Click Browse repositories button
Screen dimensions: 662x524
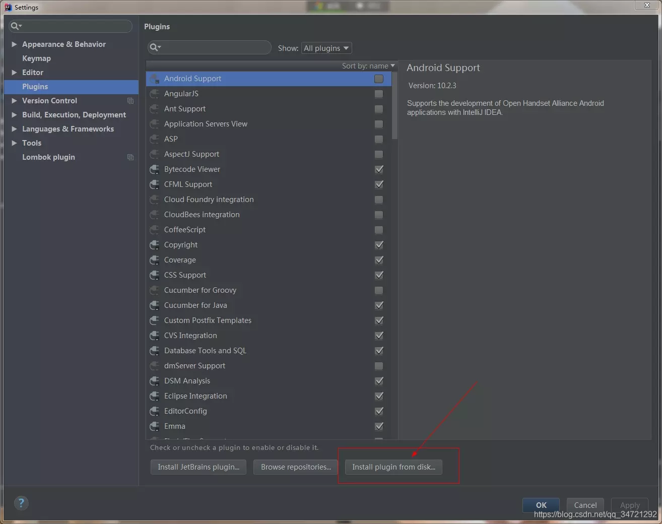(x=296, y=467)
